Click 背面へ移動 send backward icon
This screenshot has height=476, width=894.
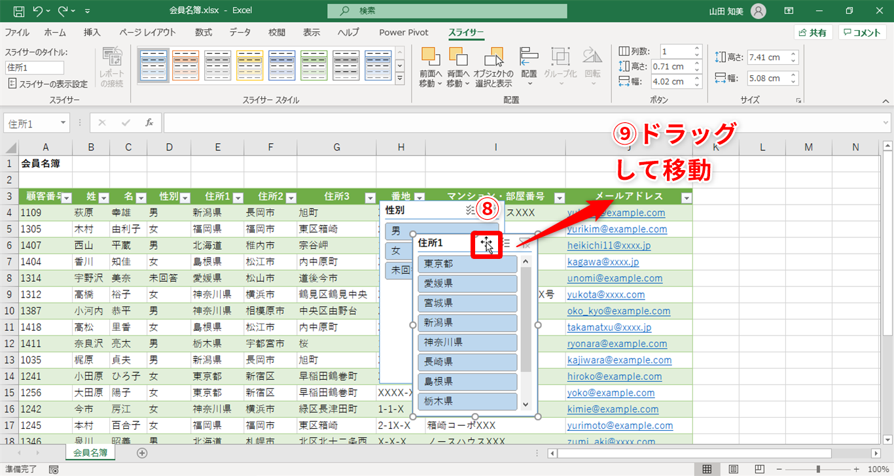tap(458, 56)
